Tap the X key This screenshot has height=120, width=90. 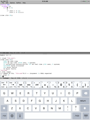point(20,108)
